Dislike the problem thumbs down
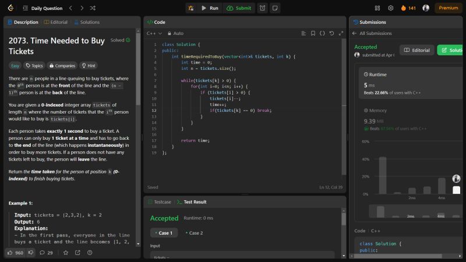466x262 pixels. click(31, 253)
